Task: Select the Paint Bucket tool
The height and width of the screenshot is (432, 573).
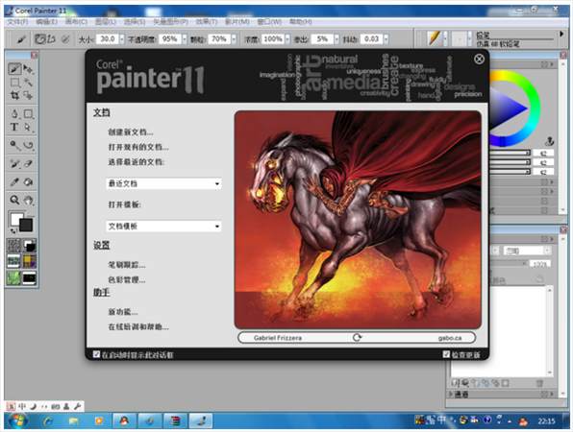Action: tap(28, 181)
